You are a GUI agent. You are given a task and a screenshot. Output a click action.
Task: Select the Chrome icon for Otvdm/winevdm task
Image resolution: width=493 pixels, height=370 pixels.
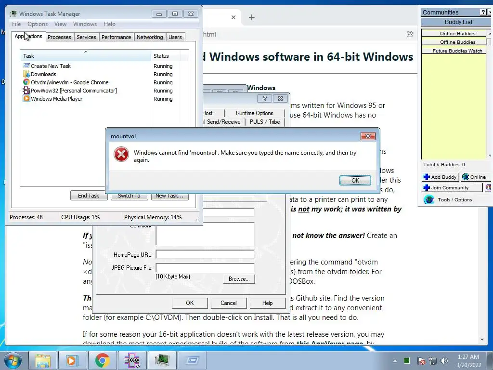26,82
